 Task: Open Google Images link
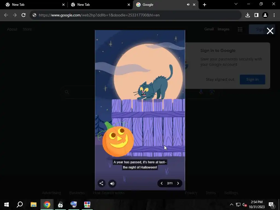coord(223,29)
